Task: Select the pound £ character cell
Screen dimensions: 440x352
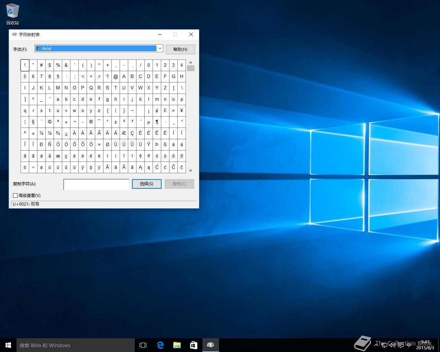Action: point(165,110)
